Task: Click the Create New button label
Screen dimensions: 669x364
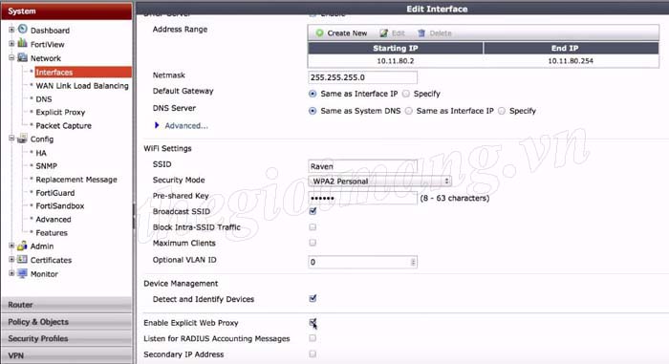Action: point(347,33)
